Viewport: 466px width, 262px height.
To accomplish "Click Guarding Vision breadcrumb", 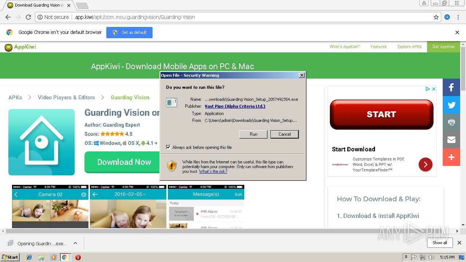I will pyautogui.click(x=130, y=98).
